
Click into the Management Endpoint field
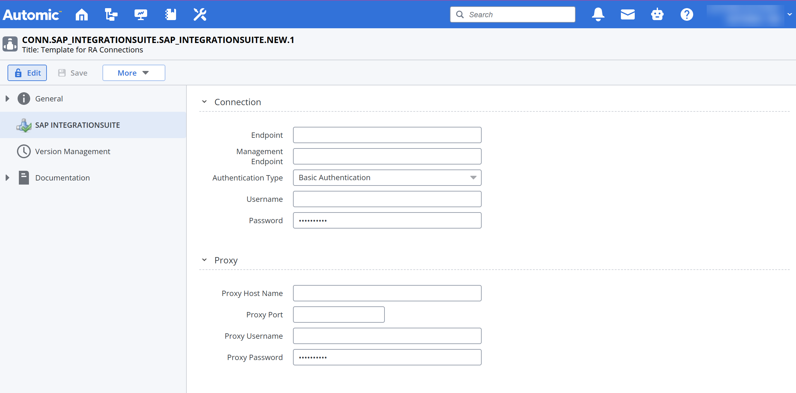(387, 156)
